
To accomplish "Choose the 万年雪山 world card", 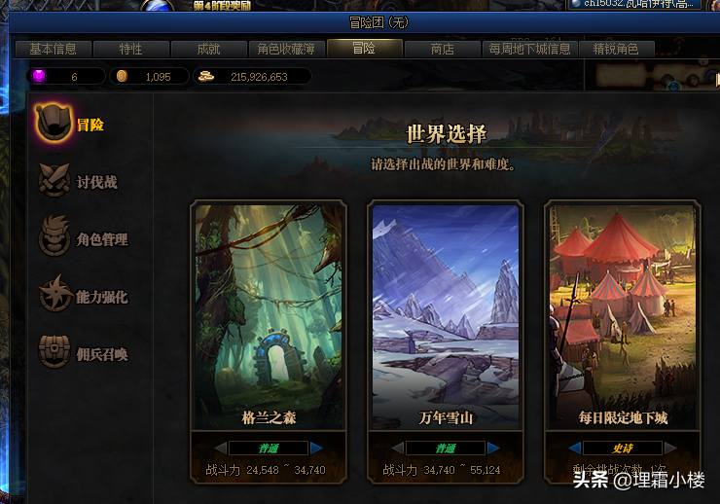I will click(x=446, y=317).
